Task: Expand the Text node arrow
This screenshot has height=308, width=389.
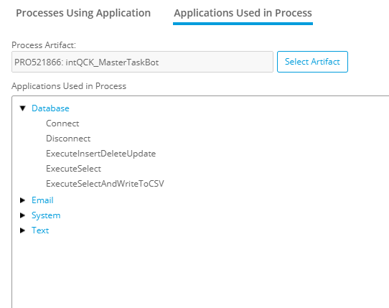Action: pyautogui.click(x=22, y=230)
